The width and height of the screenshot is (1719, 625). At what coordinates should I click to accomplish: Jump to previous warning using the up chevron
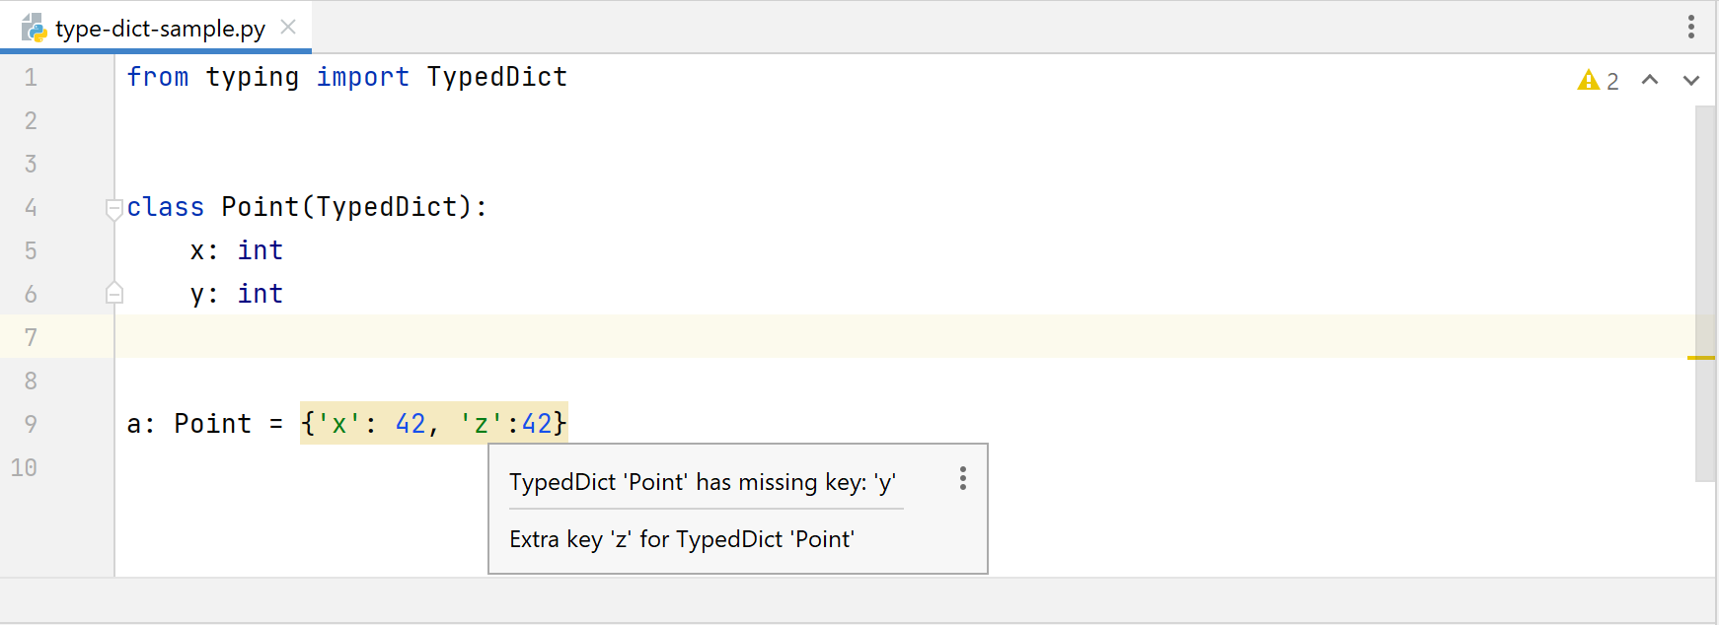1650,81
